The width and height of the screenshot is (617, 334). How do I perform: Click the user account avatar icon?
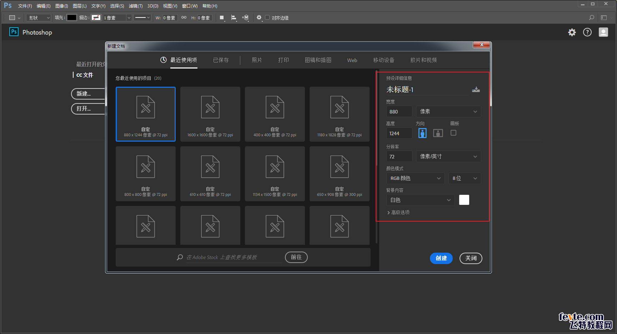point(603,32)
